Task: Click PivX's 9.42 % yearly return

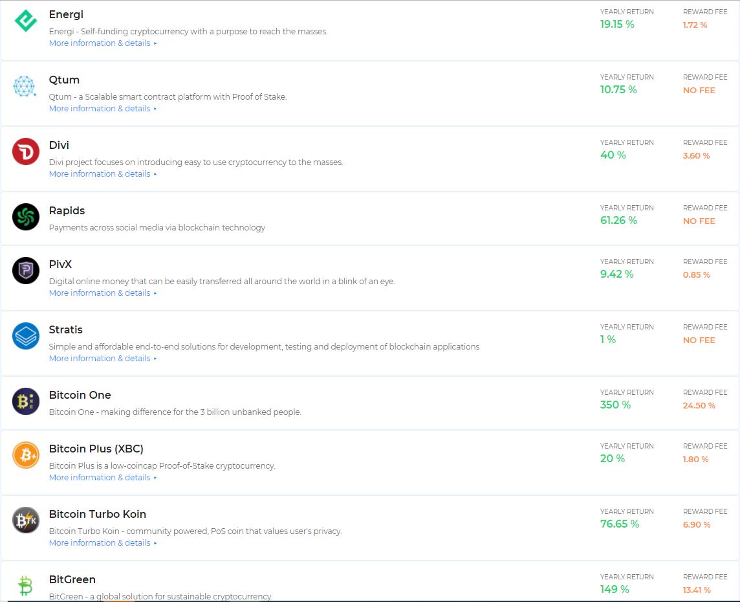Action: pos(617,274)
